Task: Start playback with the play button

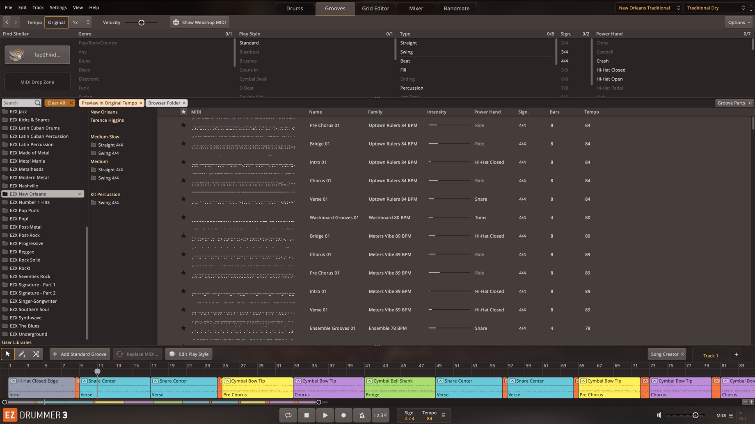Action: [x=325, y=415]
